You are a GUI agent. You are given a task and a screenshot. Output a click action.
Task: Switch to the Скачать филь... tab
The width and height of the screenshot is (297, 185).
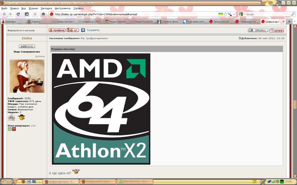pyautogui.click(x=169, y=22)
